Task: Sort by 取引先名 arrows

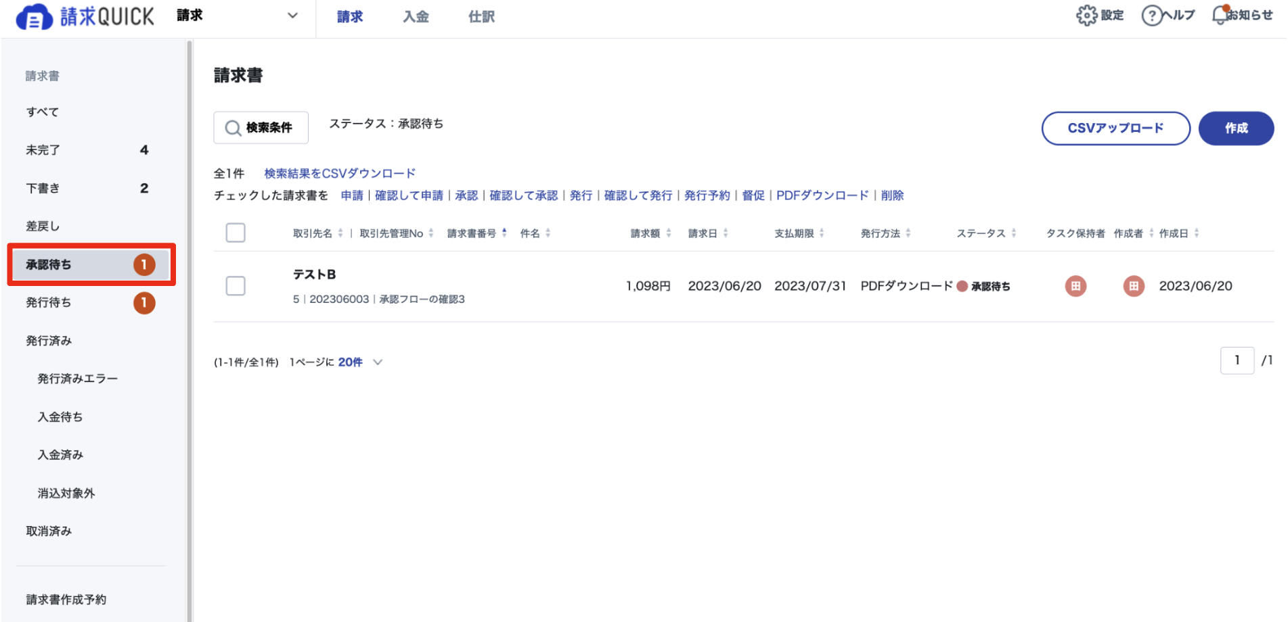Action: click(340, 233)
